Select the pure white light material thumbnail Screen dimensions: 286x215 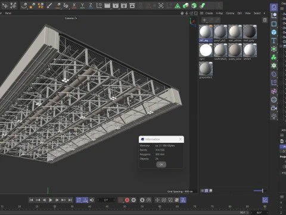point(206,50)
